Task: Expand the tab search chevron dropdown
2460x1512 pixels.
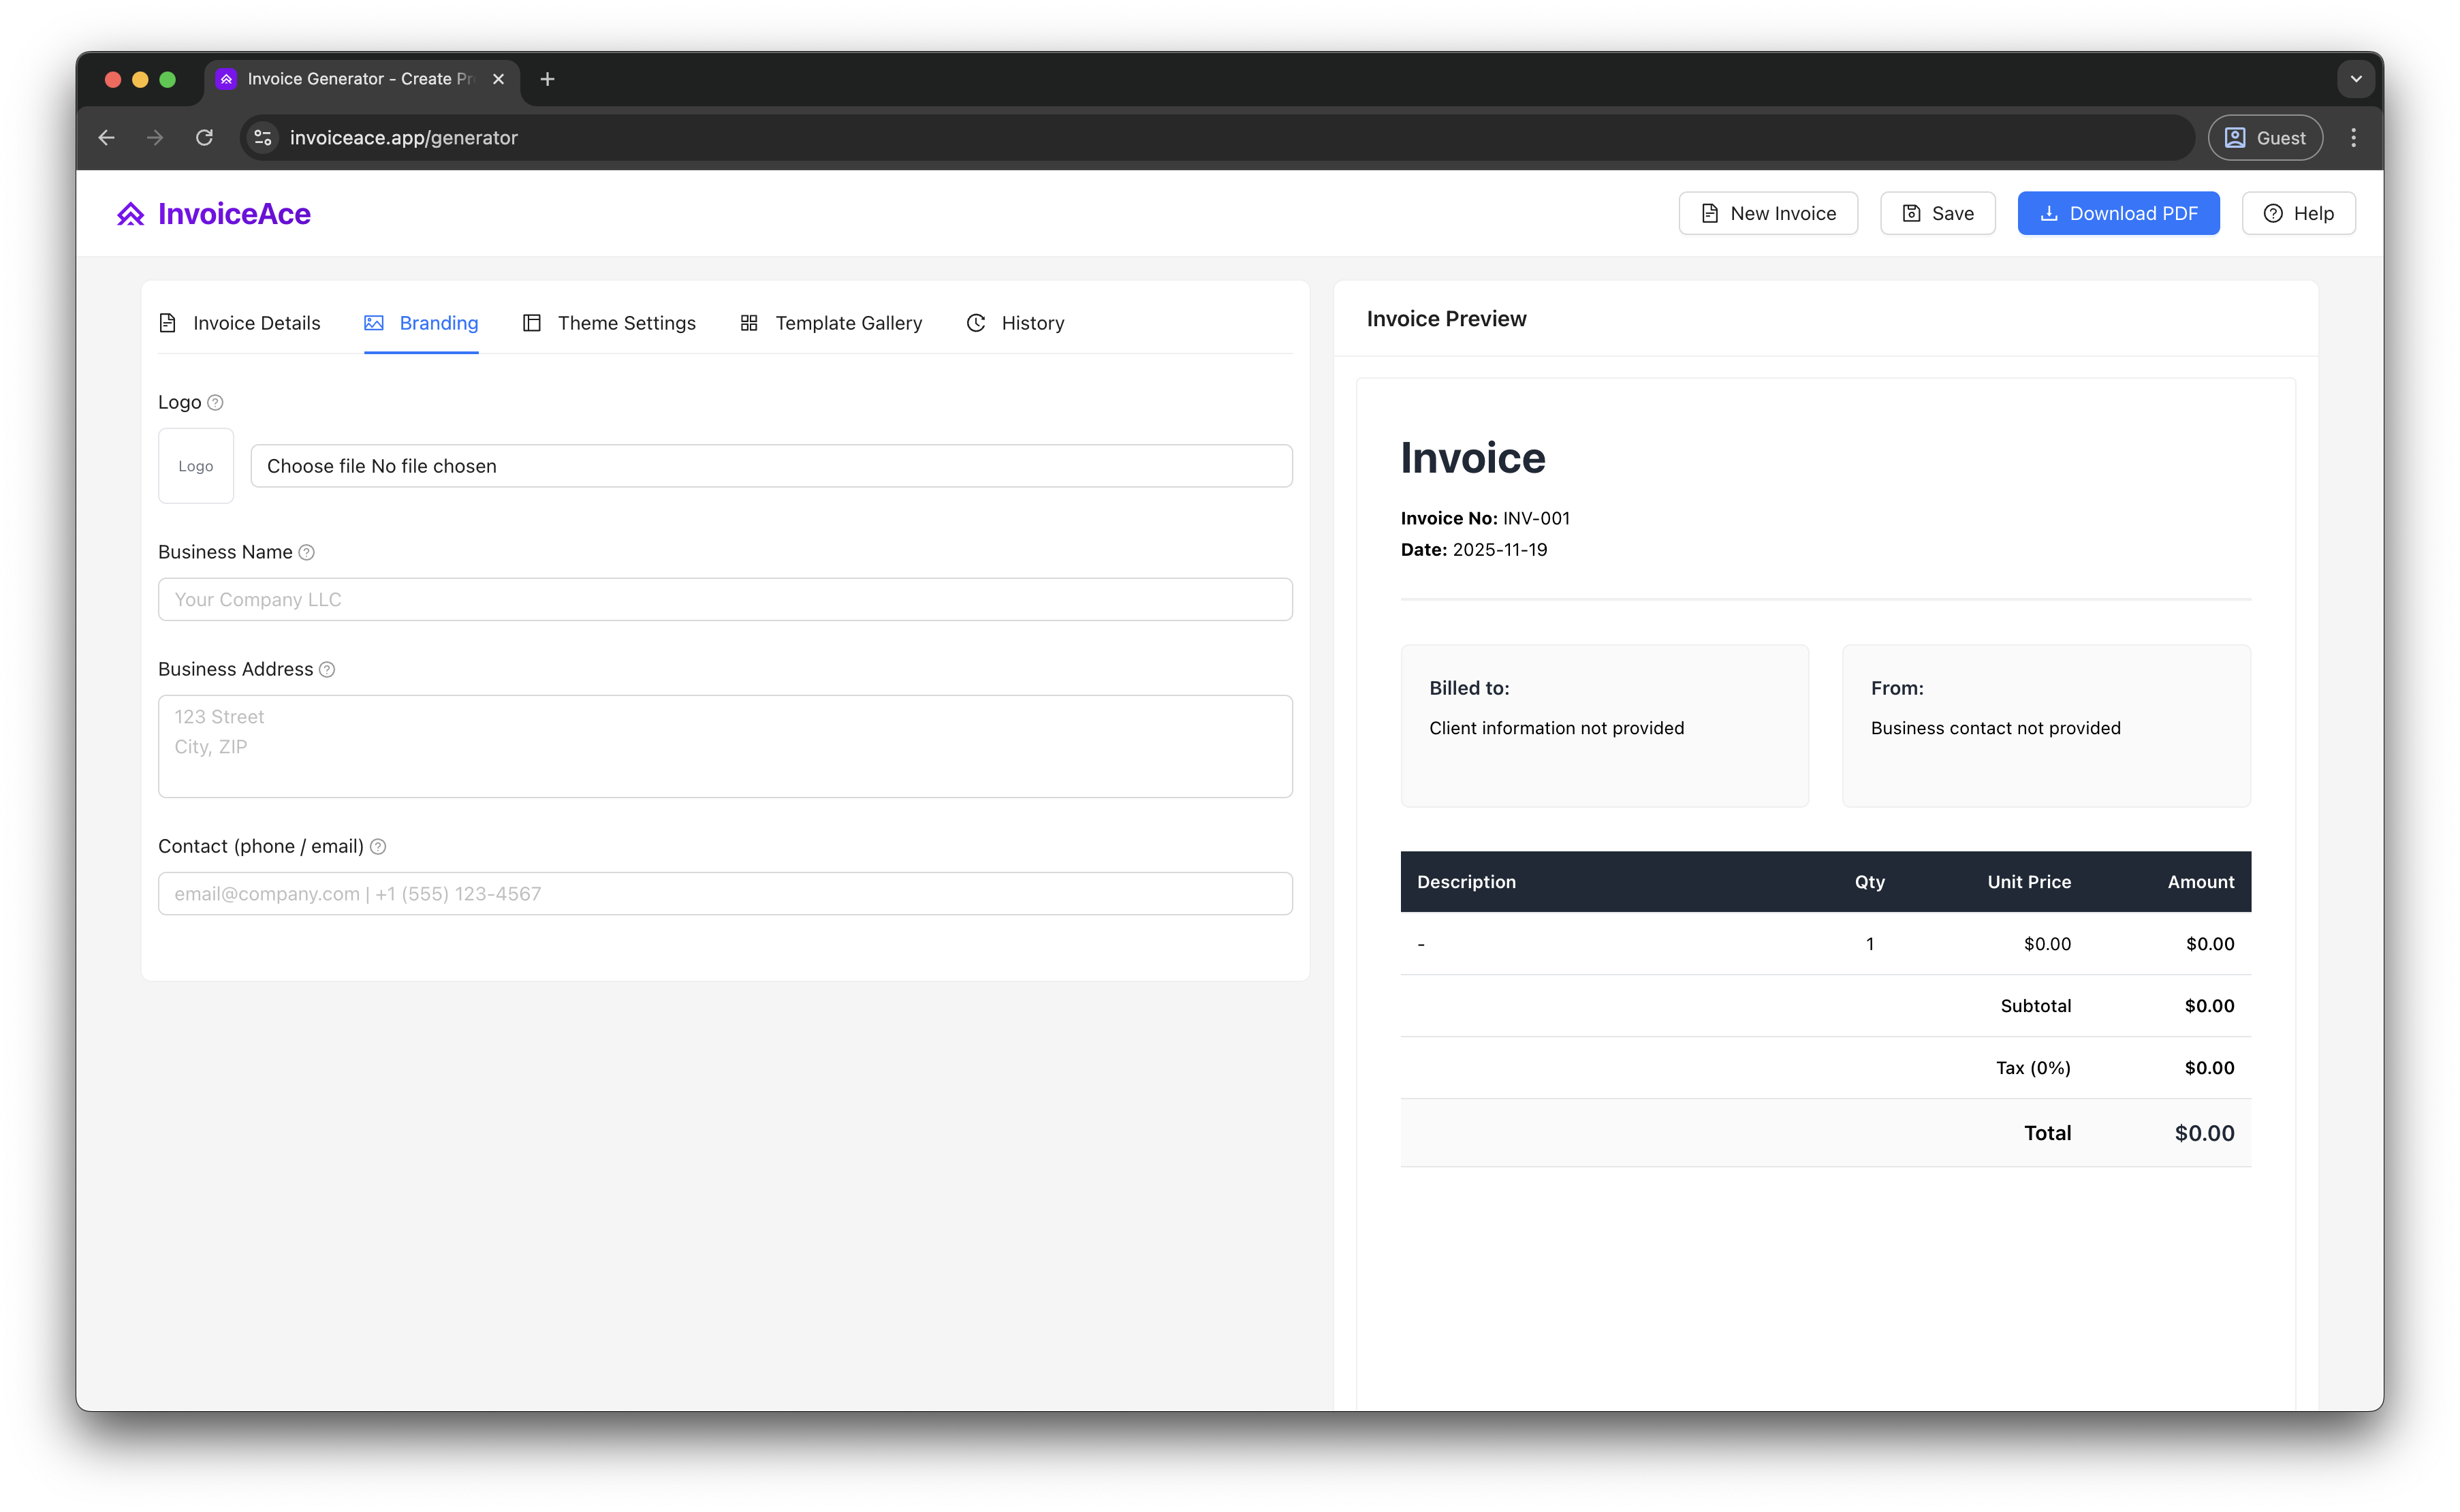Action: (2355, 79)
